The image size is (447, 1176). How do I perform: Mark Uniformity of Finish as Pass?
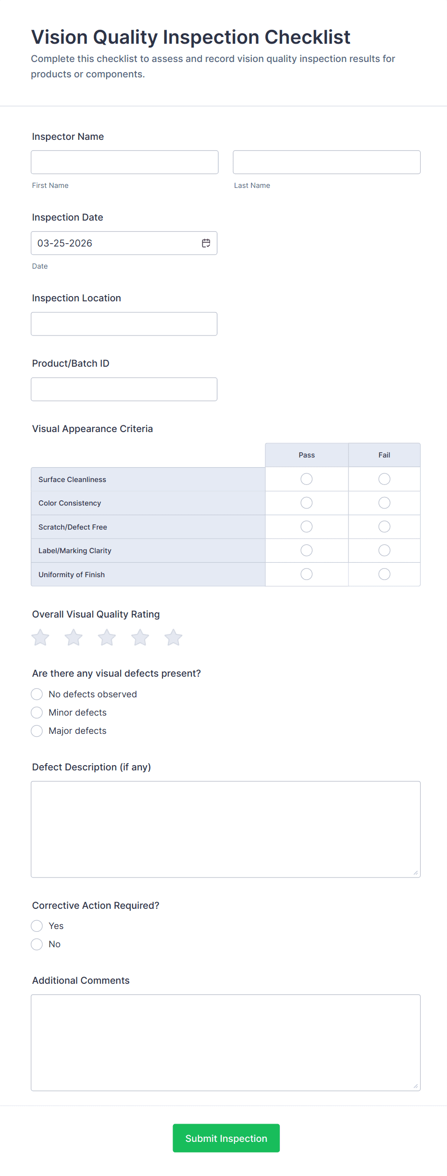[x=306, y=574]
